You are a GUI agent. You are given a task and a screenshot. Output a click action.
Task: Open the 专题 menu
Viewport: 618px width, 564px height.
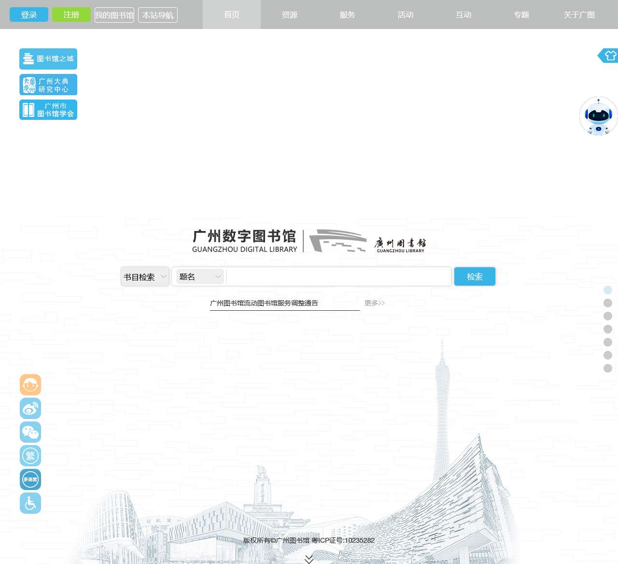pyautogui.click(x=521, y=14)
